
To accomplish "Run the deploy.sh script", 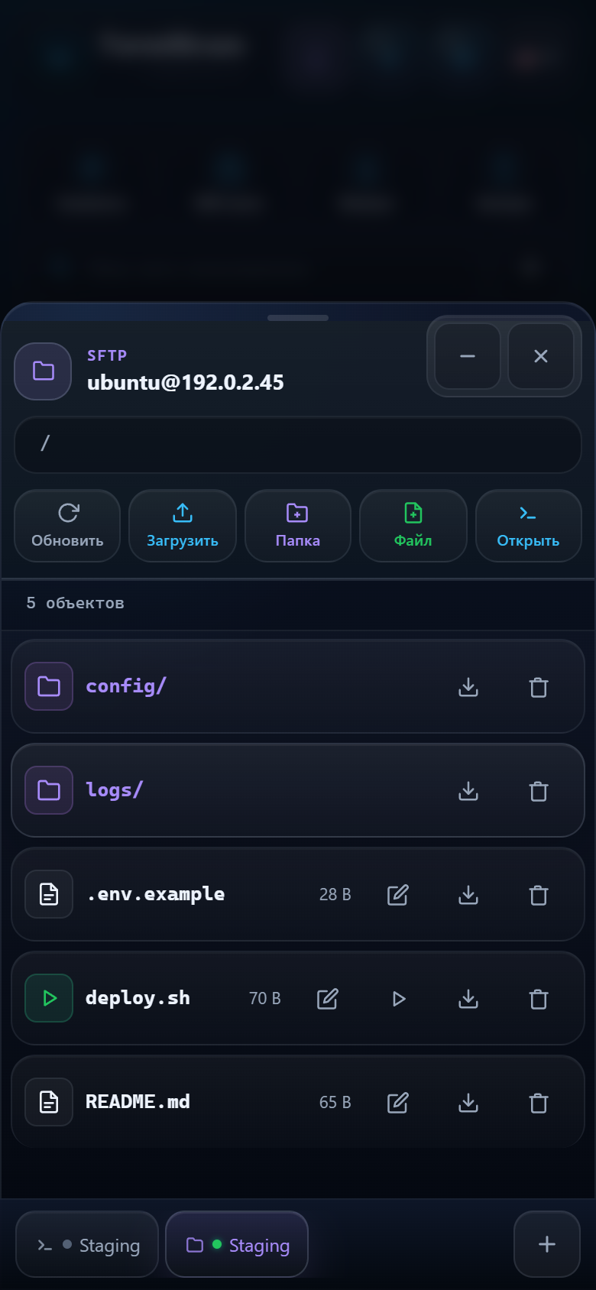I will [x=398, y=999].
